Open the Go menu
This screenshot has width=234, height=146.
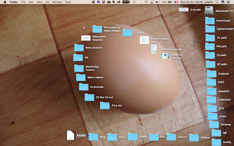(x=47, y=2)
